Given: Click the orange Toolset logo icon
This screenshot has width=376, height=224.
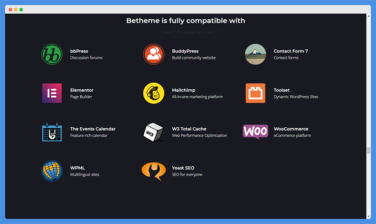Looking at the screenshot, I should tap(255, 93).
